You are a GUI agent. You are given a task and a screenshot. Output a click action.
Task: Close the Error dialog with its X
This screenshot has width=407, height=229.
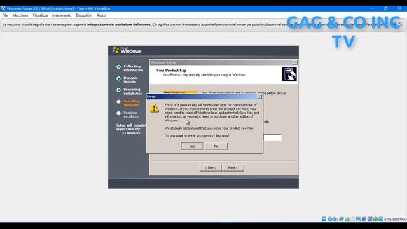click(x=259, y=96)
